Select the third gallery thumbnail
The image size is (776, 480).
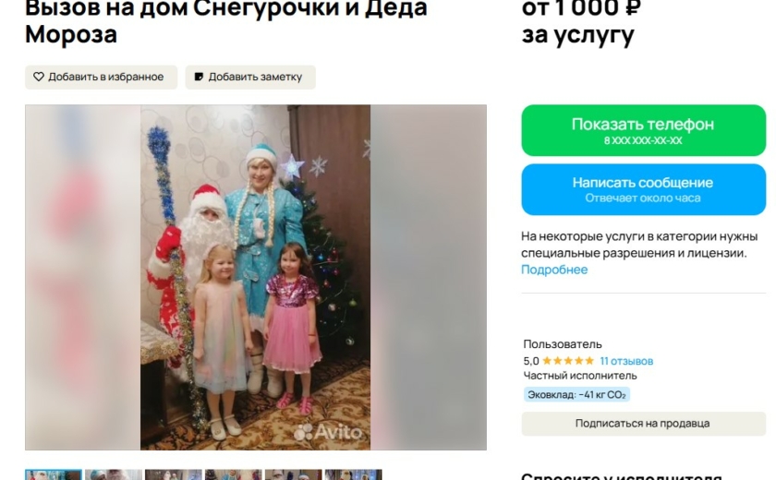coord(174,475)
